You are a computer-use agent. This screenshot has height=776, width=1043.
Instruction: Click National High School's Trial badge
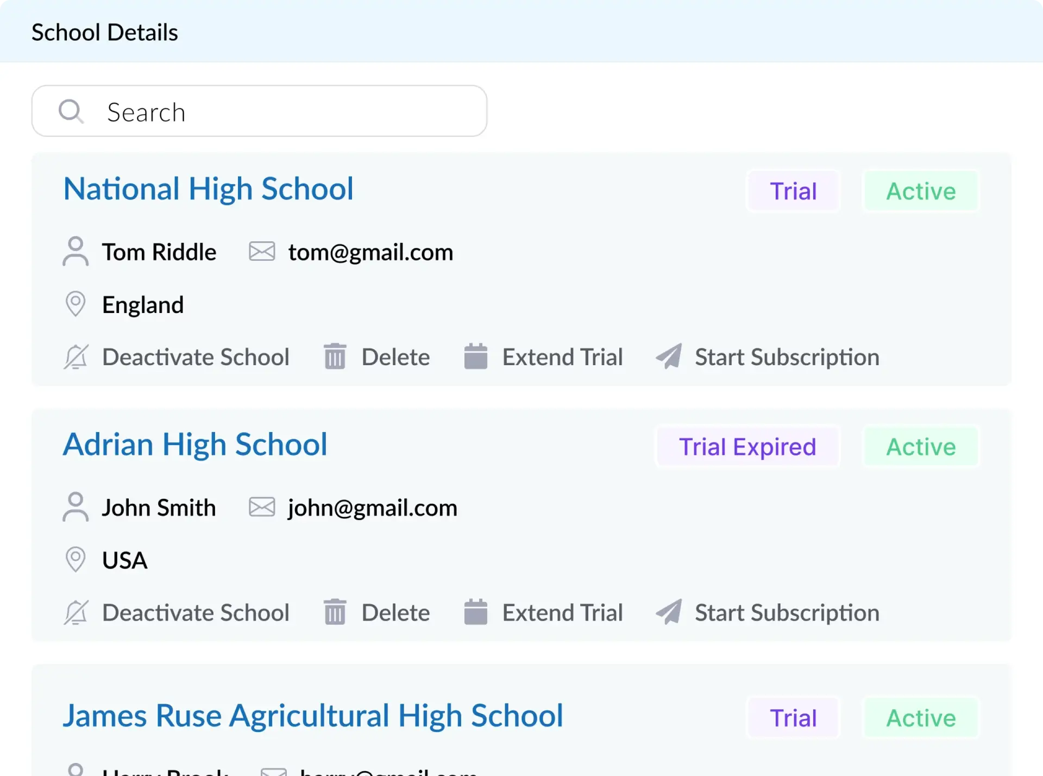pos(793,191)
